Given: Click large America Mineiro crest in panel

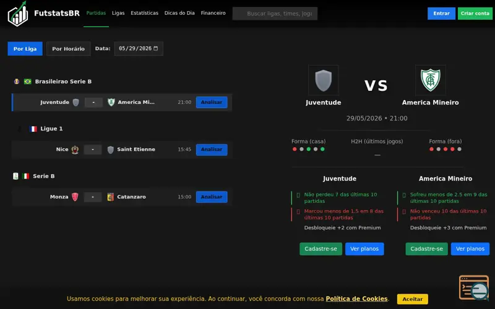Looking at the screenshot, I should [430, 80].
